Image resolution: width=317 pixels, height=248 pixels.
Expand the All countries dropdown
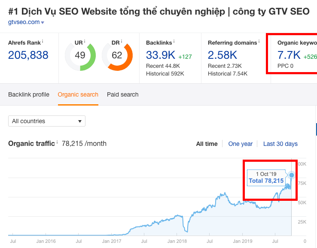coord(47,121)
